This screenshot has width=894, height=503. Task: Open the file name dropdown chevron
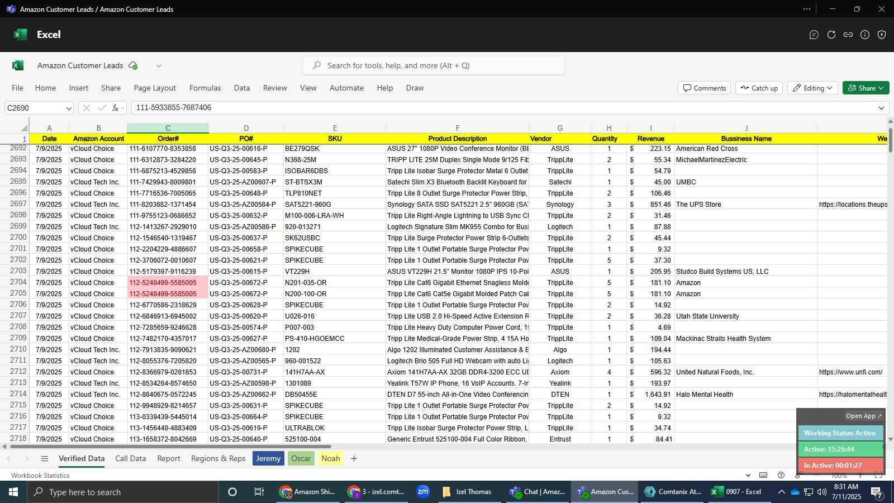coord(159,65)
